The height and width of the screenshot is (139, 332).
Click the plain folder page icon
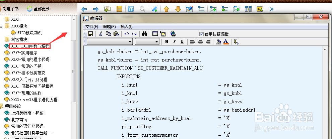pos(201,9)
